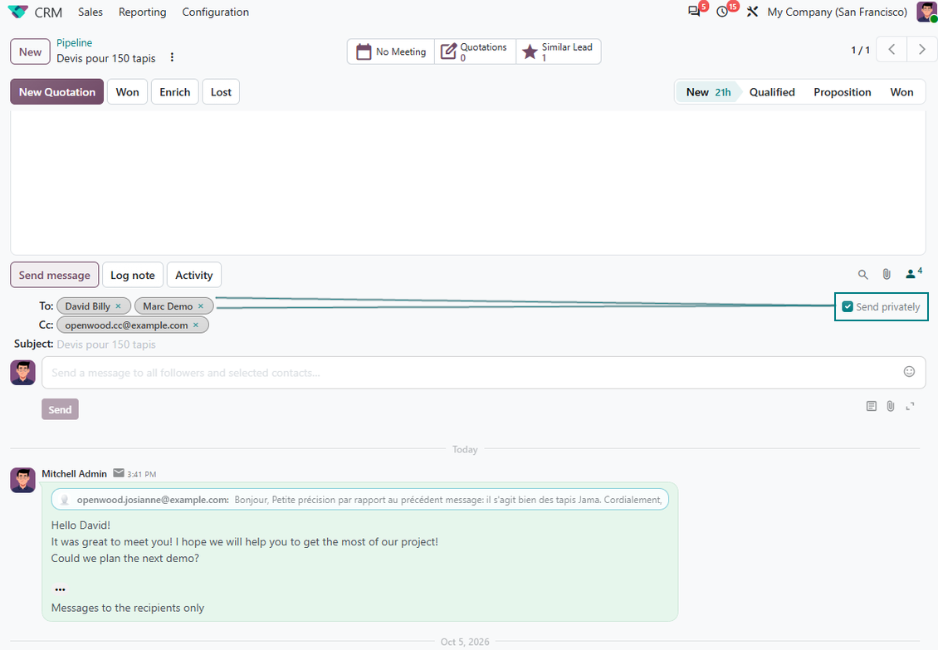Open the record actions three-dot menu
The image size is (938, 650).
(x=172, y=57)
